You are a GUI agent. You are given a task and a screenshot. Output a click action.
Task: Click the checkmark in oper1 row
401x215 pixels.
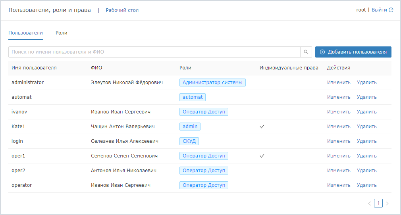point(262,156)
